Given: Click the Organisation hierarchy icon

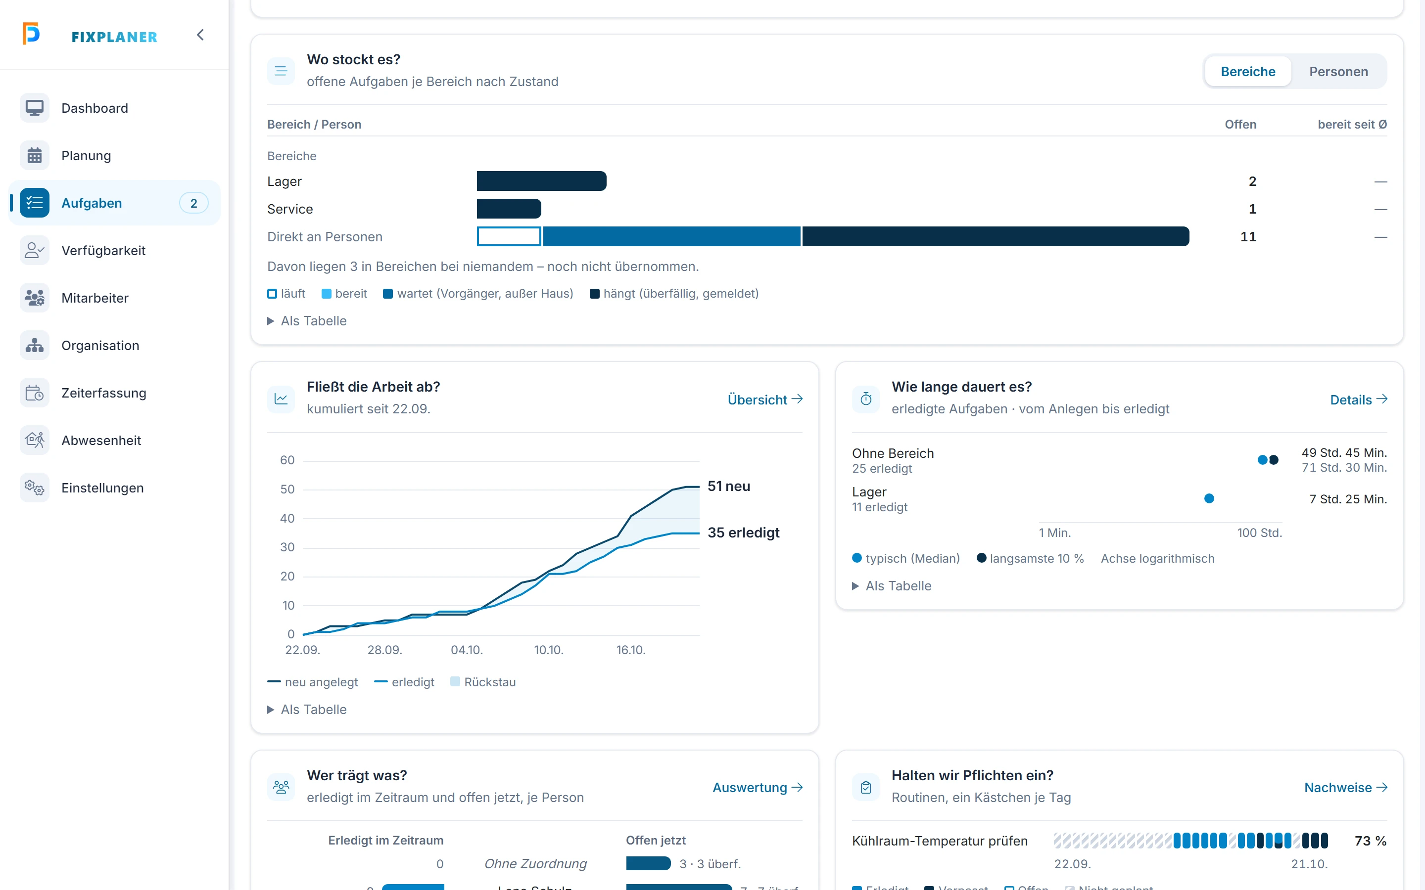Looking at the screenshot, I should click(34, 346).
